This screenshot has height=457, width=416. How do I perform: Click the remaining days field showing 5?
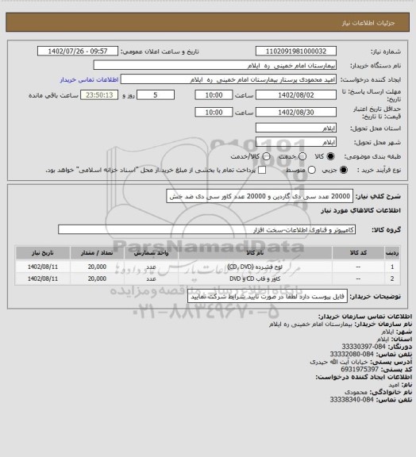[x=156, y=95]
